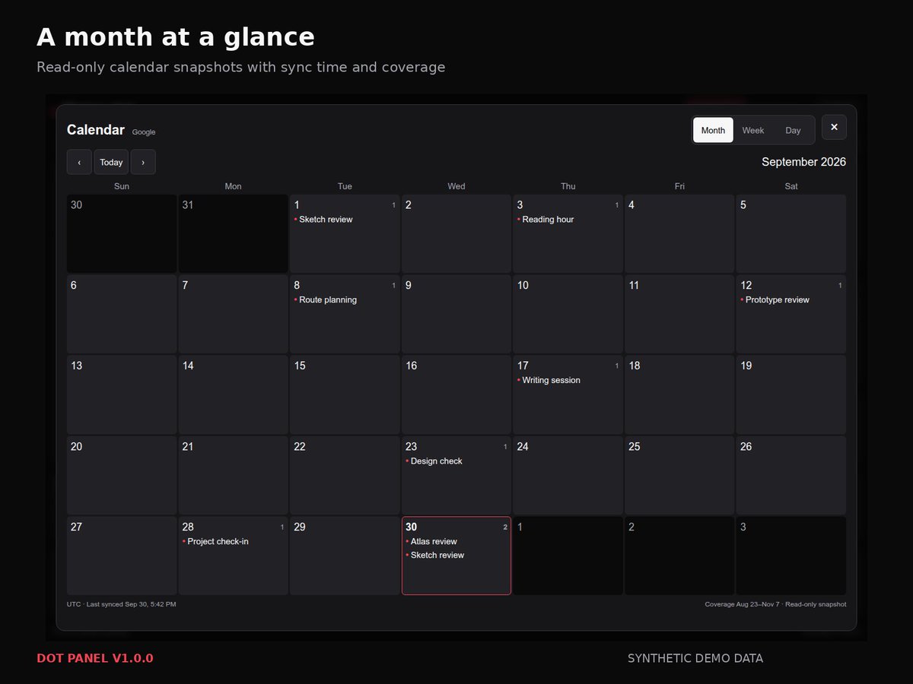The height and width of the screenshot is (684, 913).
Task: Select September 14 day cell
Action: [233, 394]
